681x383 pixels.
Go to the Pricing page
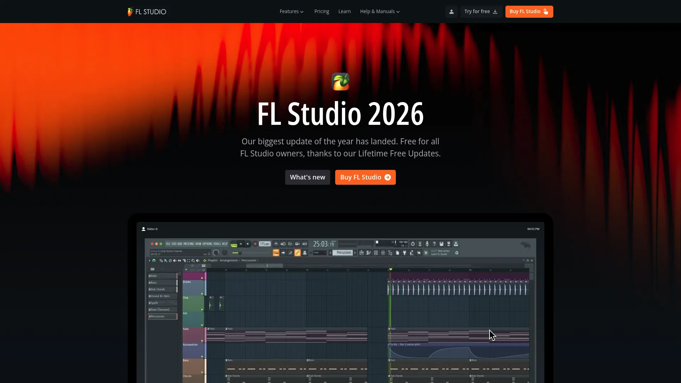[322, 12]
